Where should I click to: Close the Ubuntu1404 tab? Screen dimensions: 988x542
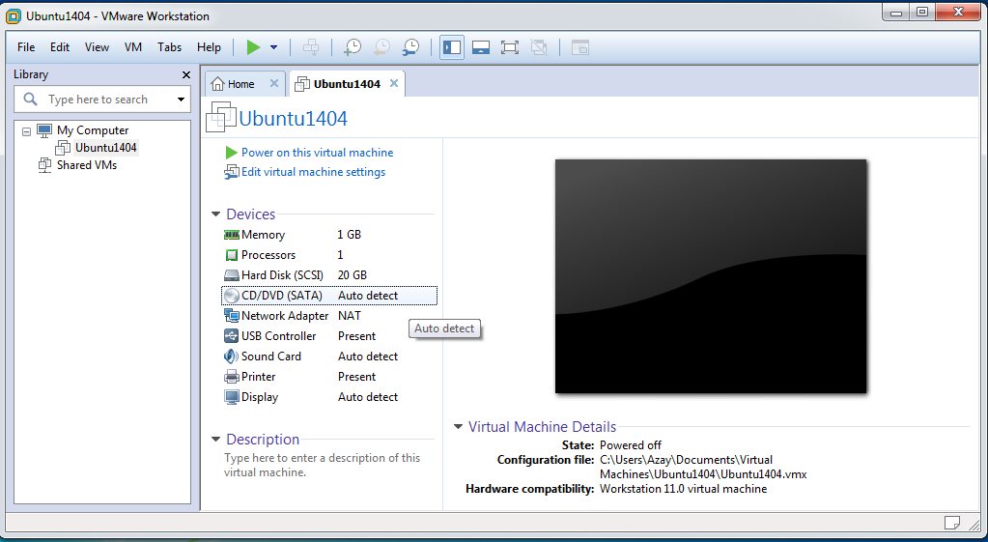[x=394, y=83]
